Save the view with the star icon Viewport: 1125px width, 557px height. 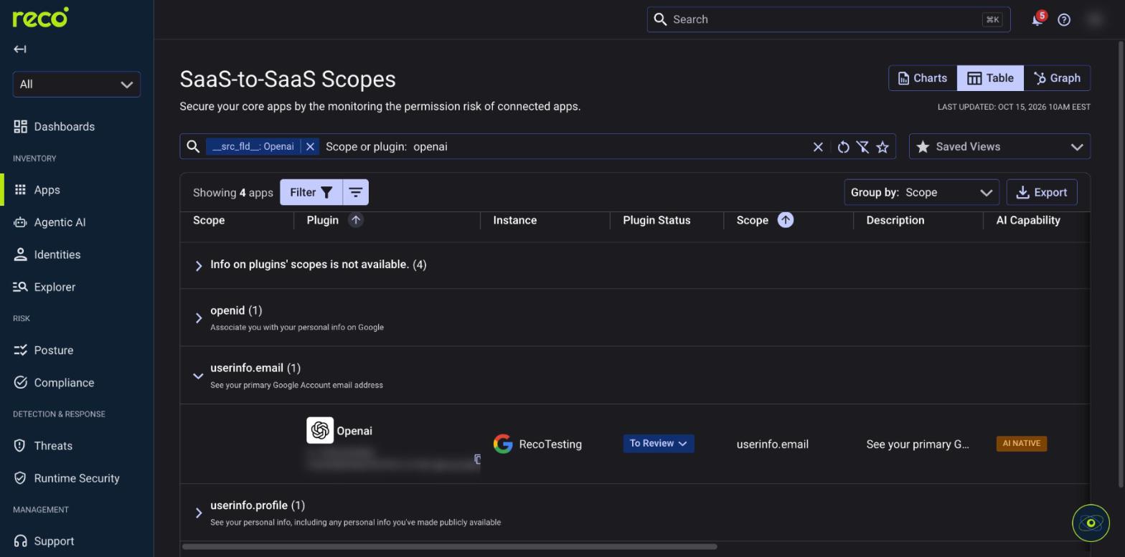pos(882,147)
